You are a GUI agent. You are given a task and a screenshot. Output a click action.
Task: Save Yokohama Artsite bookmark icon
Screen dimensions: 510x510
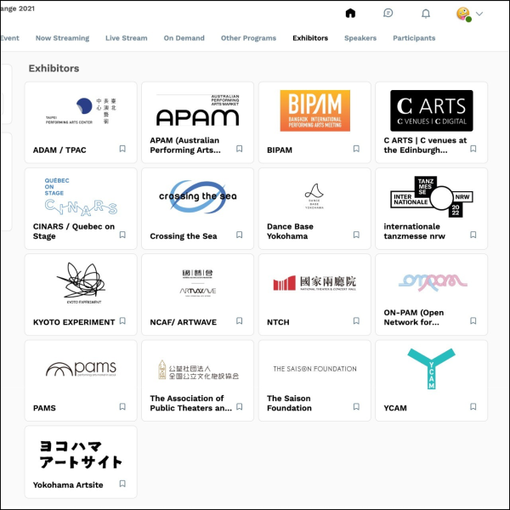[122, 484]
